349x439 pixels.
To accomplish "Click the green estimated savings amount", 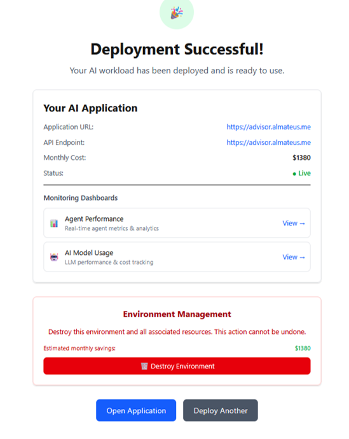I will [303, 349].
